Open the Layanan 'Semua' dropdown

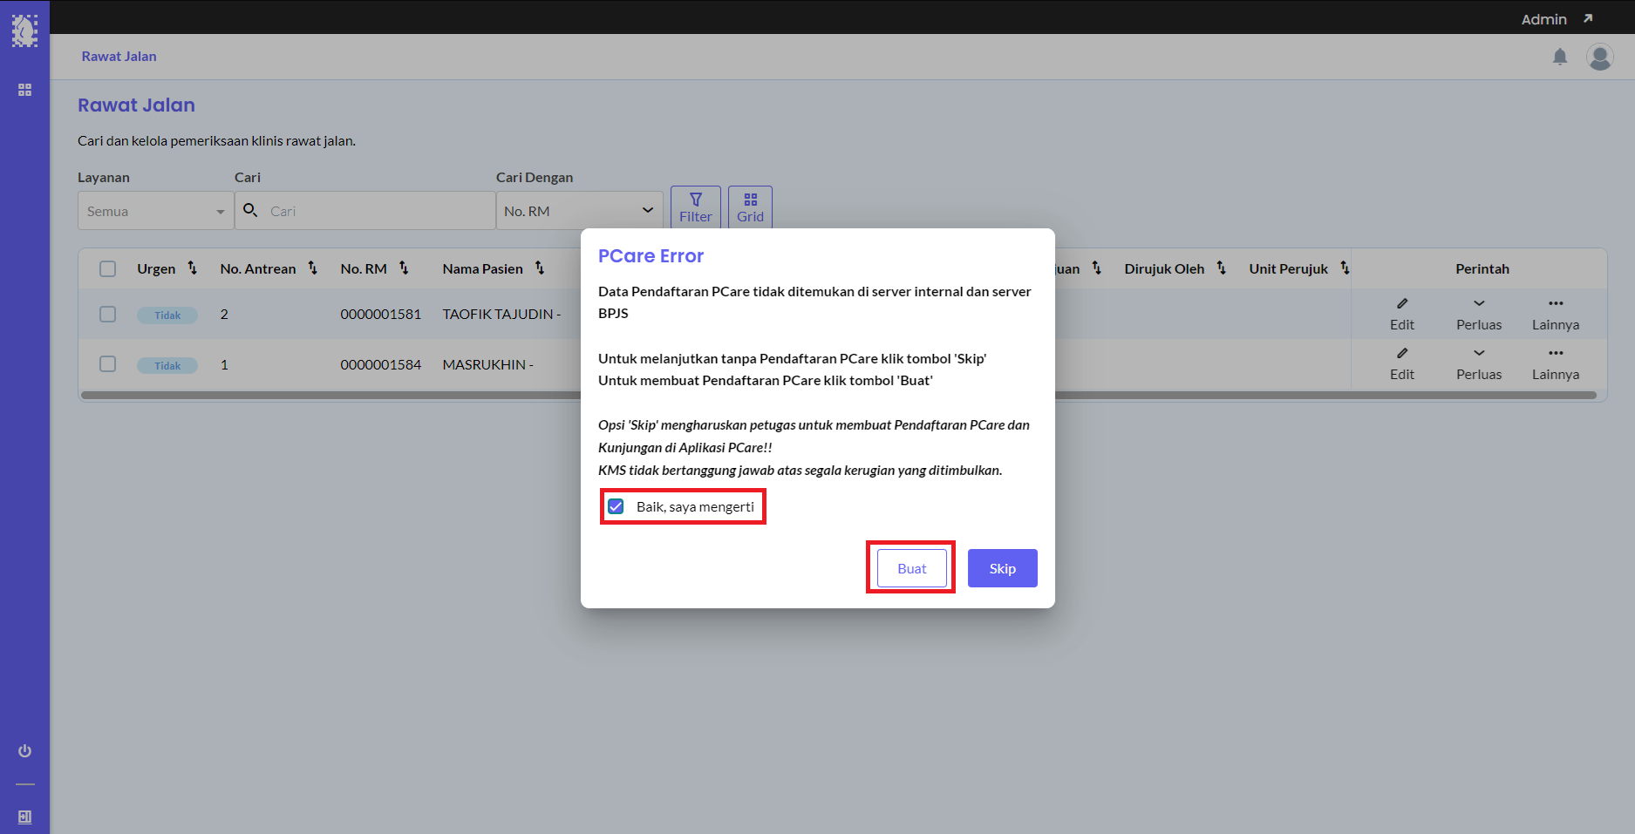[156, 211]
